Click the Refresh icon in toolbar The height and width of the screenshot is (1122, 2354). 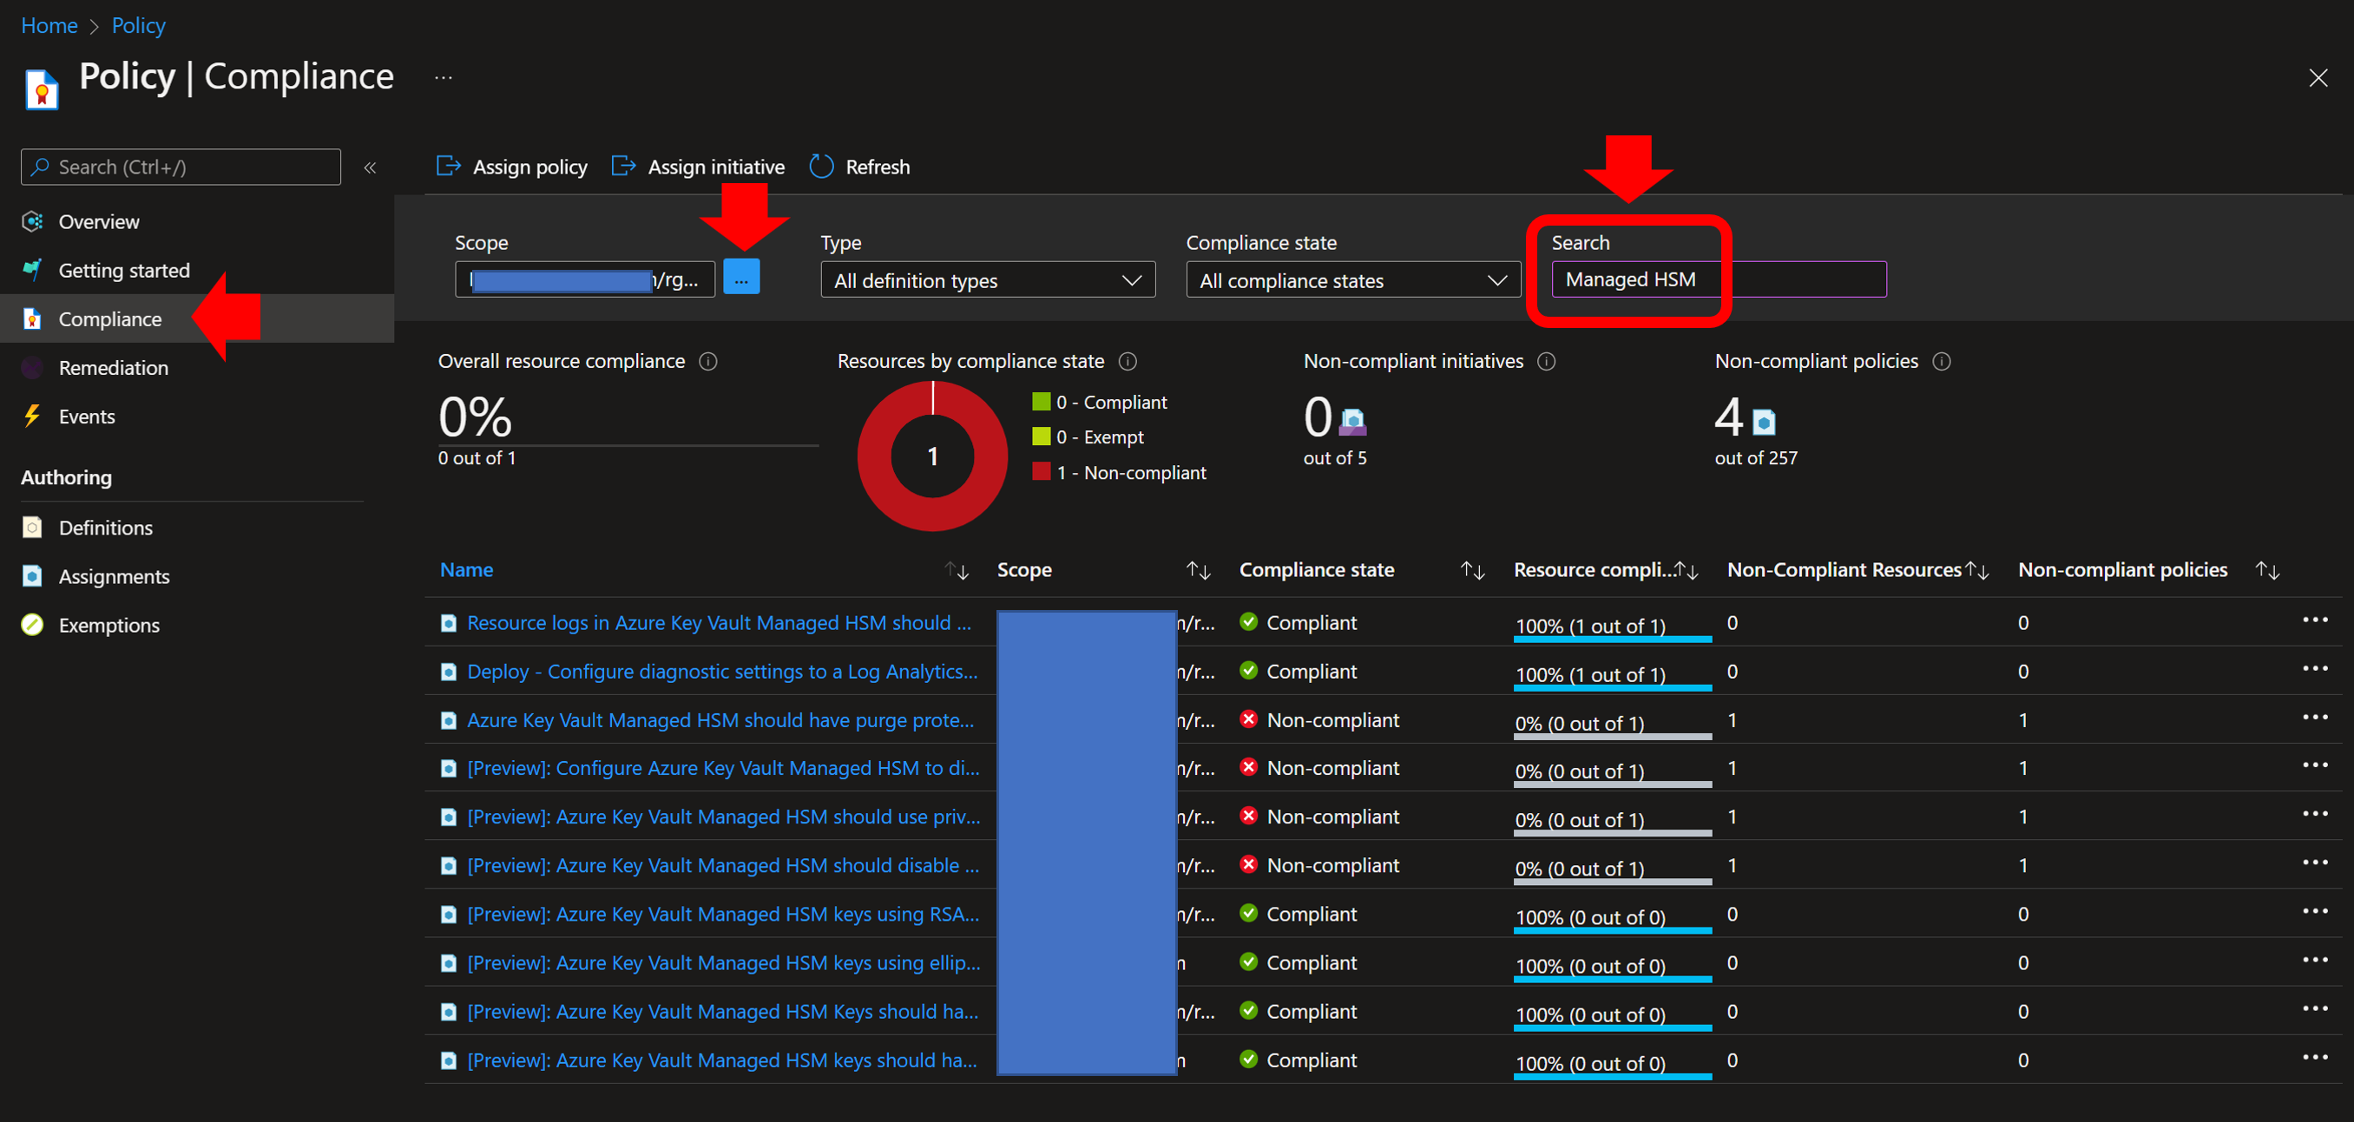[x=820, y=167]
